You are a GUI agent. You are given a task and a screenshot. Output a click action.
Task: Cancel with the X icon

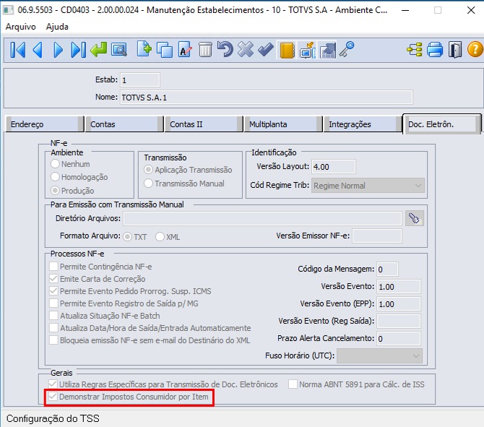pyautogui.click(x=246, y=50)
